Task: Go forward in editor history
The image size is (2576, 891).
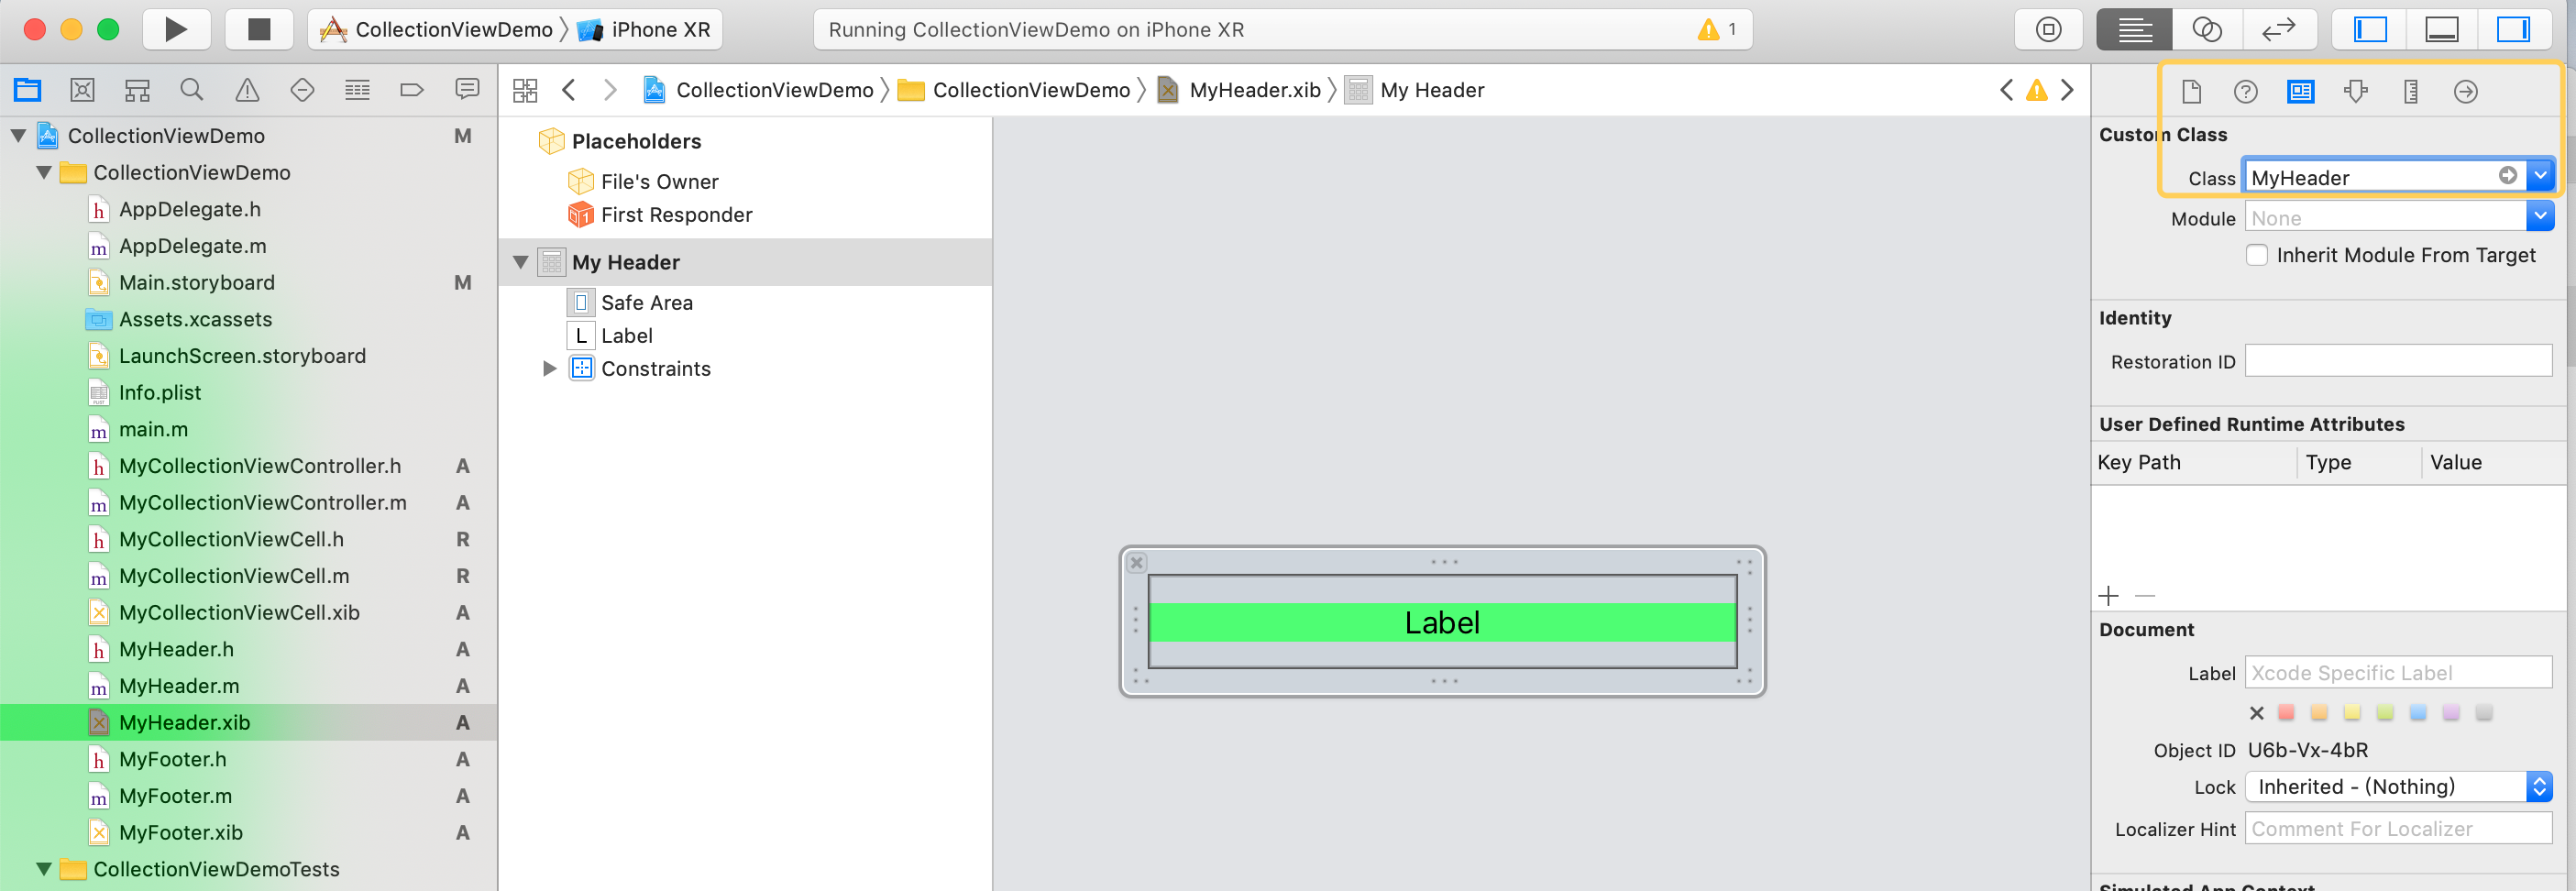Action: 610,90
